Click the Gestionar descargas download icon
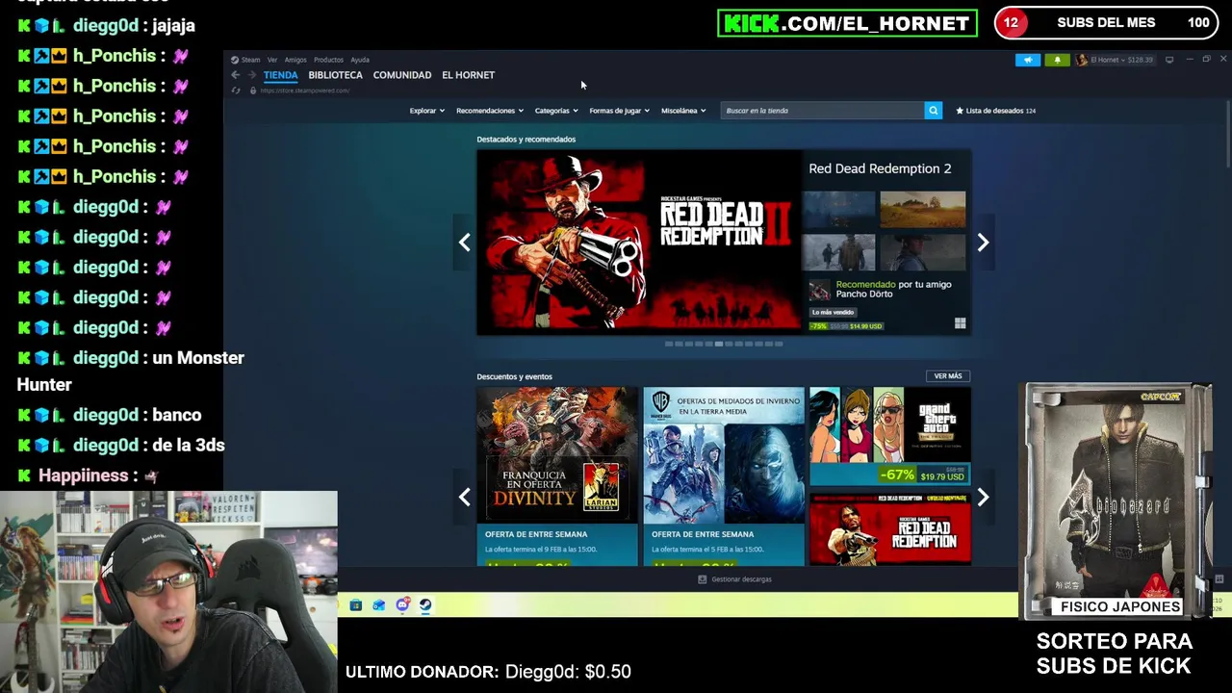Screen dimensions: 1232x693 702,579
